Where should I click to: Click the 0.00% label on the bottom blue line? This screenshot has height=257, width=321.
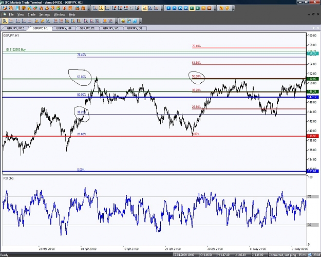tap(81, 170)
